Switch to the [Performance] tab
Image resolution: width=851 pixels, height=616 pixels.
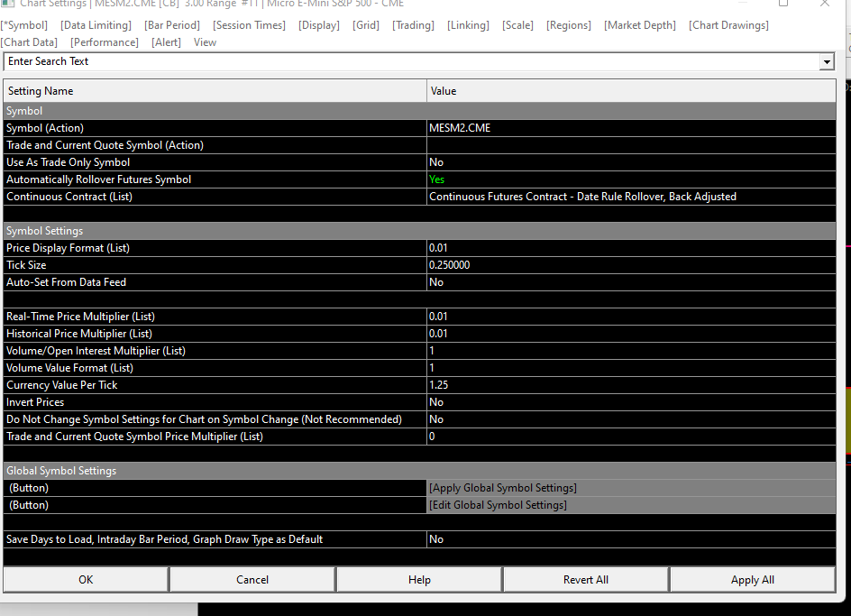pos(105,42)
